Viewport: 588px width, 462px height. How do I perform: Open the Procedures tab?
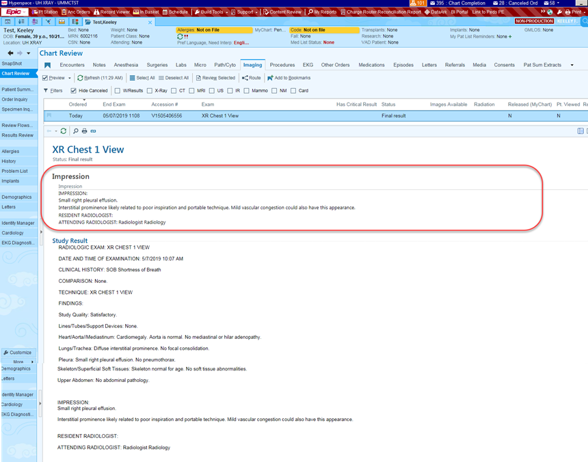tap(282, 65)
